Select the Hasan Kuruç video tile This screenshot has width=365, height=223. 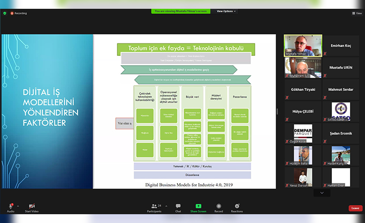coord(341,155)
